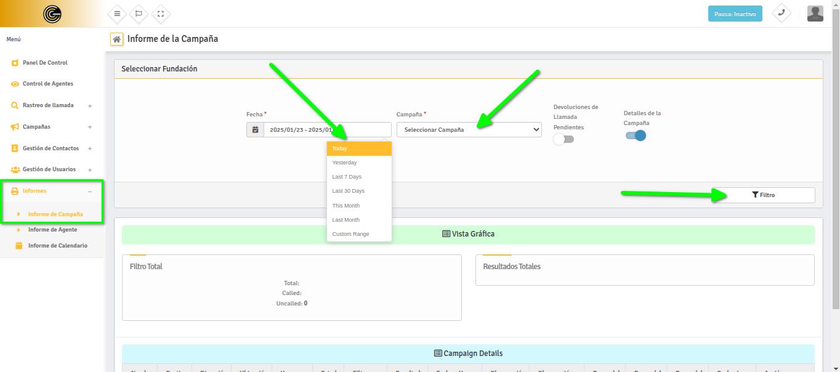Click the Fecha date range input field

326,130
